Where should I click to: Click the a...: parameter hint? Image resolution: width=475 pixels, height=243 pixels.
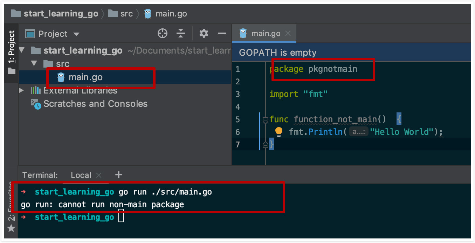(359, 132)
